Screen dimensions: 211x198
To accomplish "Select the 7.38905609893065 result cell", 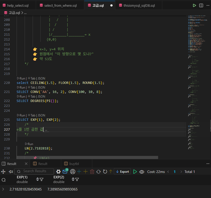I will coord(62,189).
